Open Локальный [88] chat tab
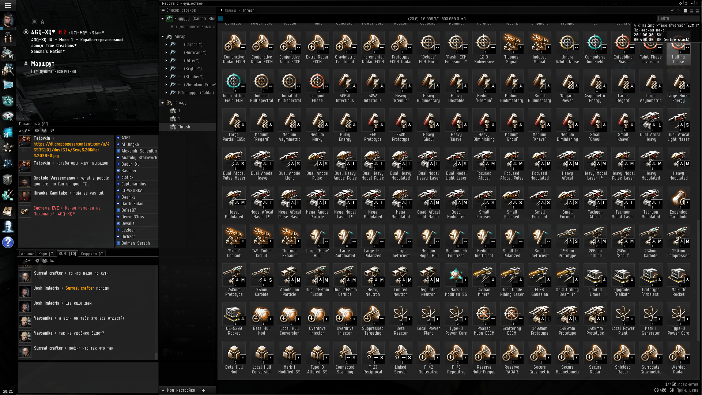The image size is (702, 395). pyautogui.click(x=34, y=124)
